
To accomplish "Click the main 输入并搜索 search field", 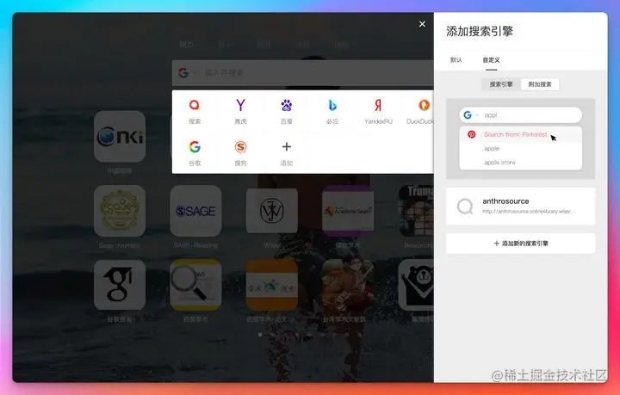I will (303, 72).
